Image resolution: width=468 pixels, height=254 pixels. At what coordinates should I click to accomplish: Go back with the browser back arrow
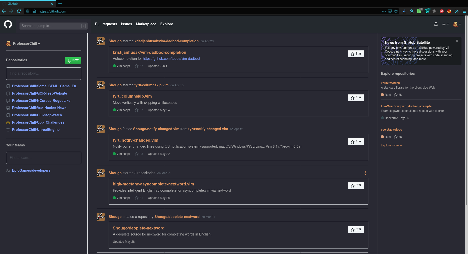point(4,11)
